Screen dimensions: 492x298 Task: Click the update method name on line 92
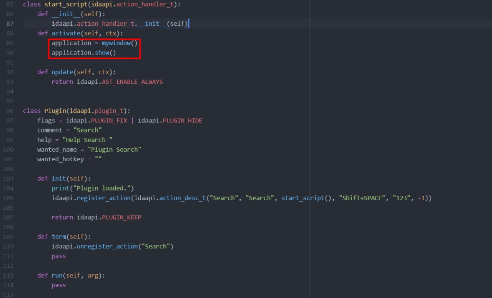click(63, 72)
